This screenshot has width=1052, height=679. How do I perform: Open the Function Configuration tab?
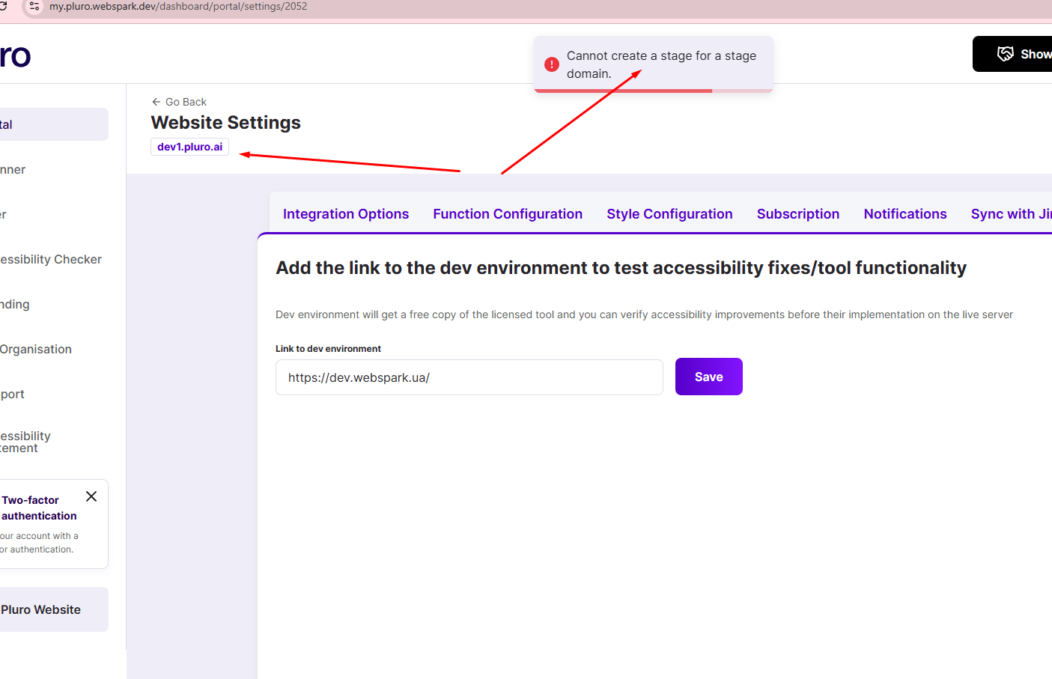(508, 214)
